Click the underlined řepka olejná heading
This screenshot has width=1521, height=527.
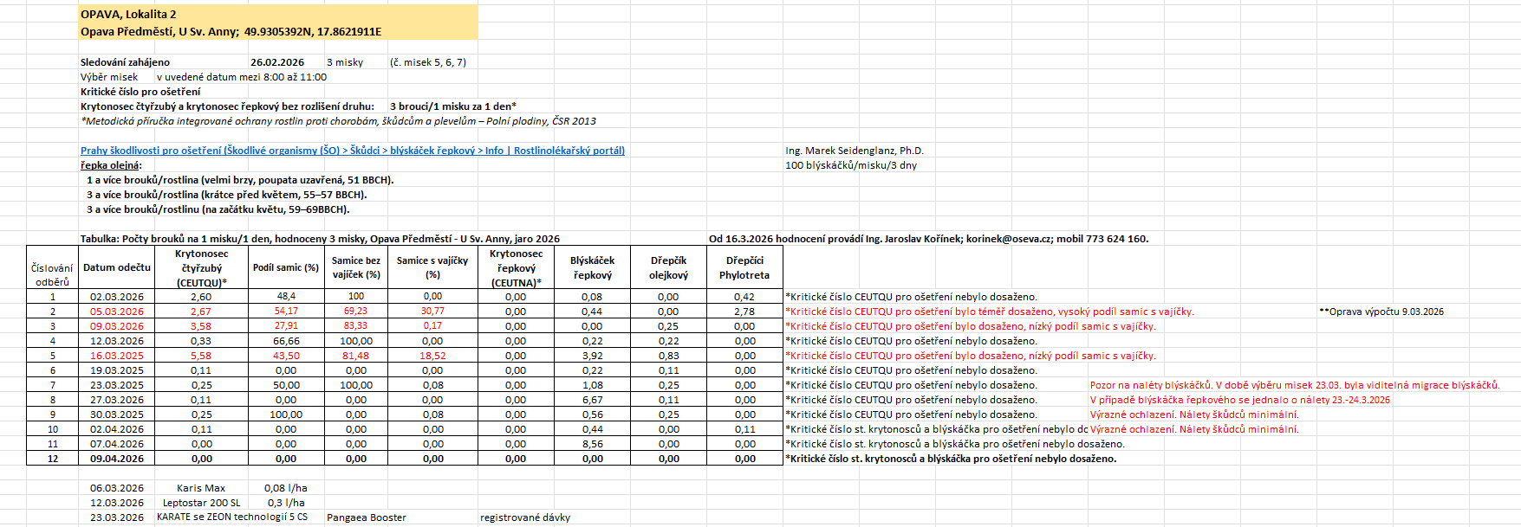pyautogui.click(x=111, y=165)
